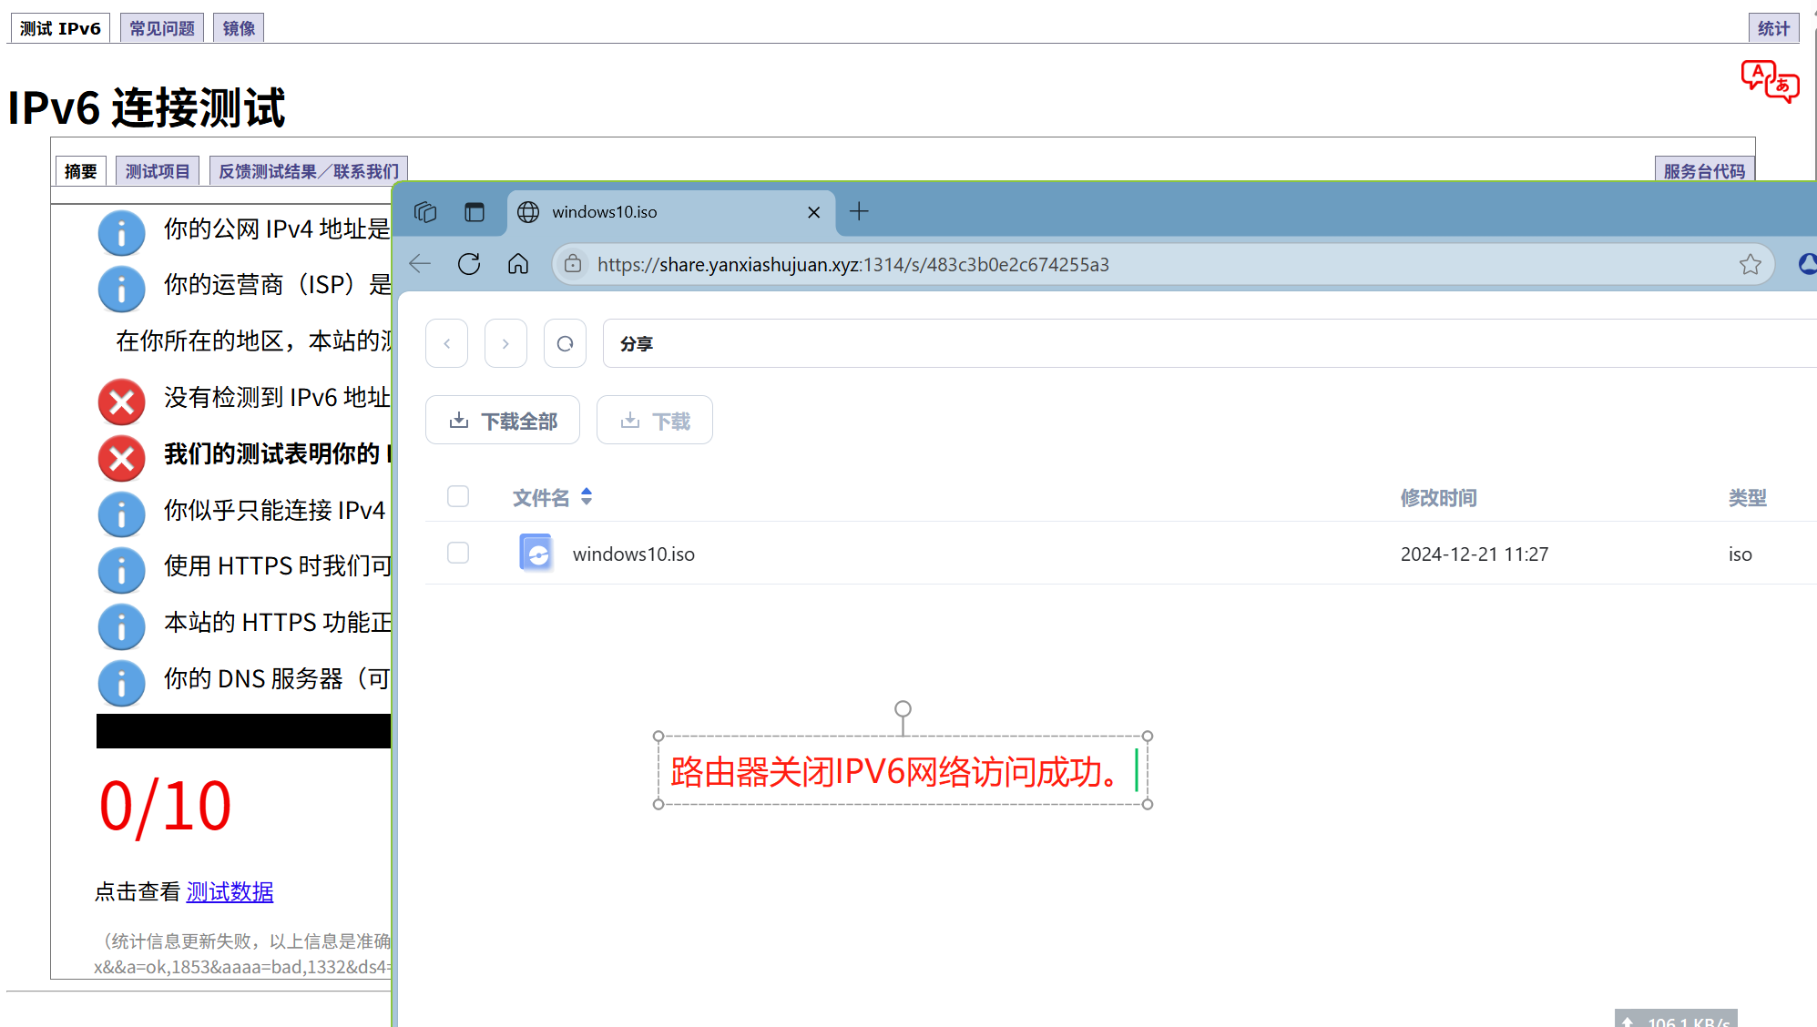Switch to the 测试 IPv6 tab

pos(60,28)
